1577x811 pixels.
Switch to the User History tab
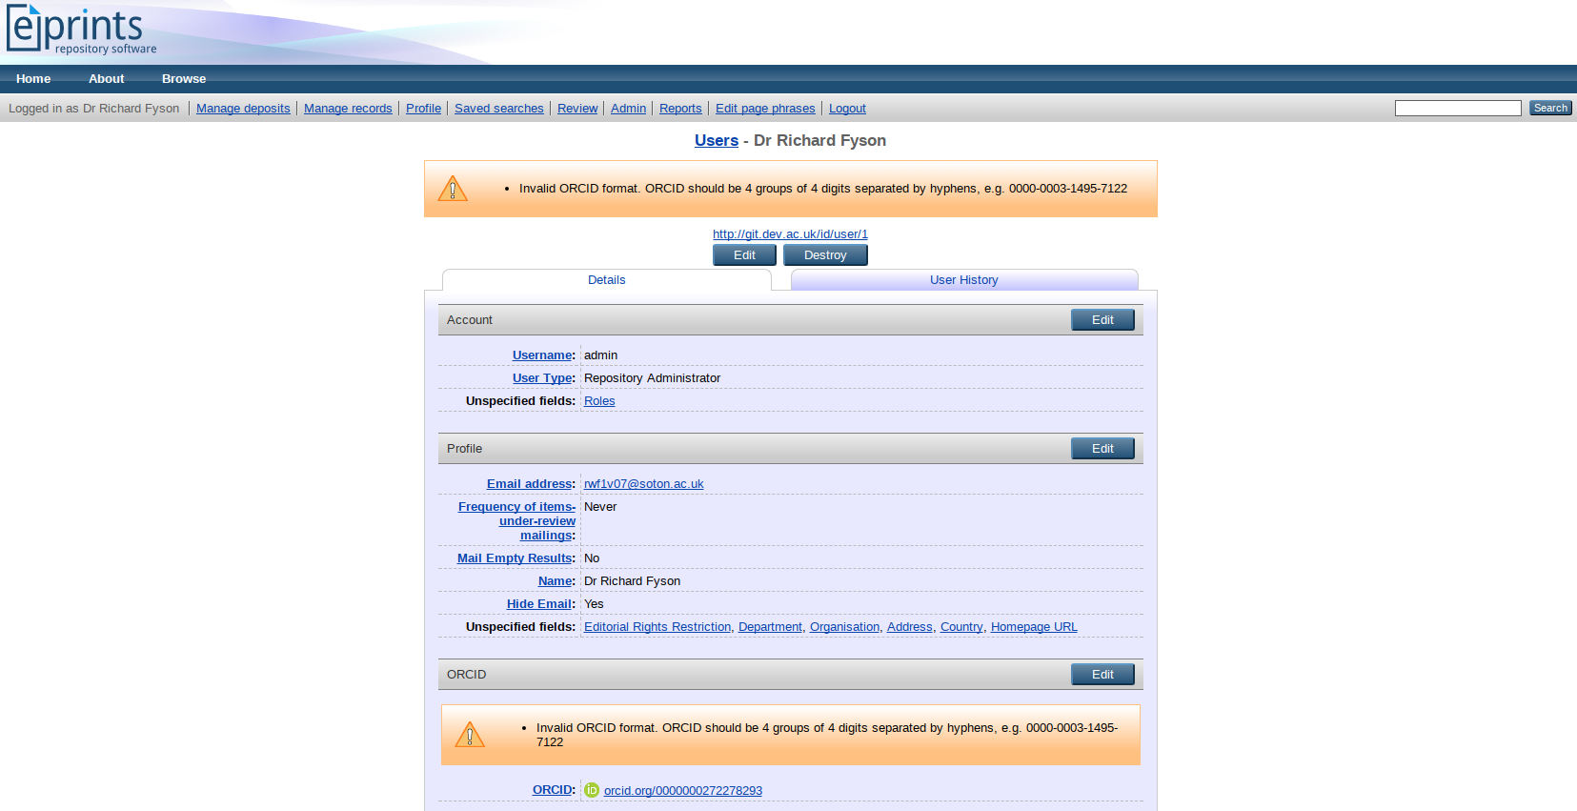click(x=963, y=280)
